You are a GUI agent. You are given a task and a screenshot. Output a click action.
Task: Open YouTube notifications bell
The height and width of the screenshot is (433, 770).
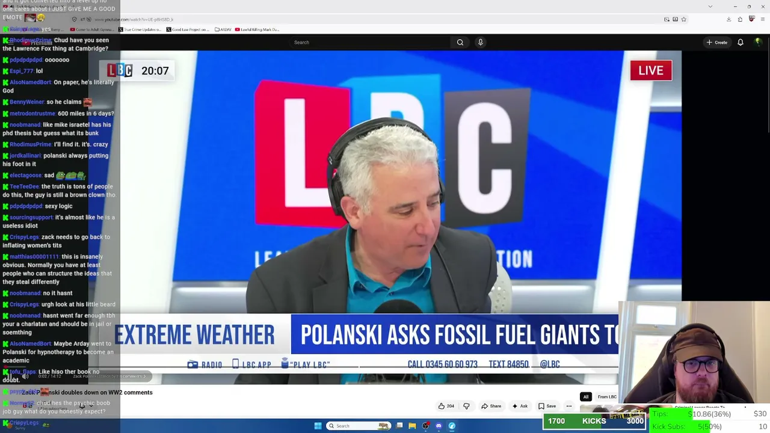tap(741, 42)
